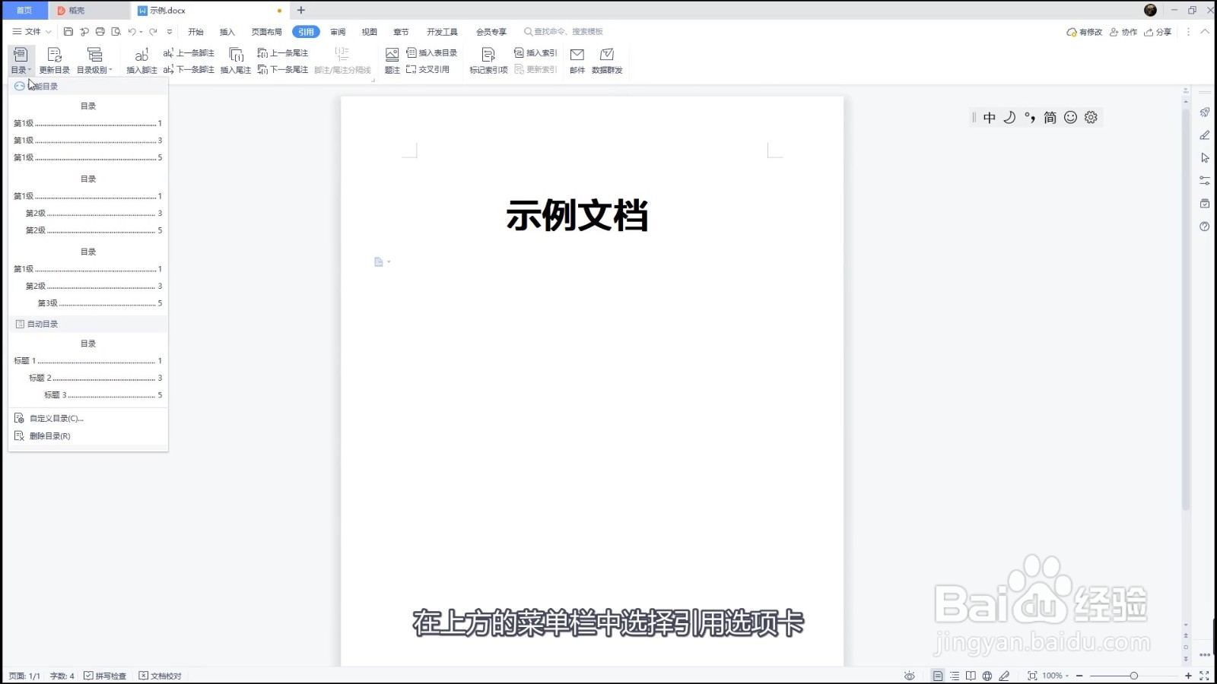Toggle page layout view in status bar
1217x684 pixels.
938,676
